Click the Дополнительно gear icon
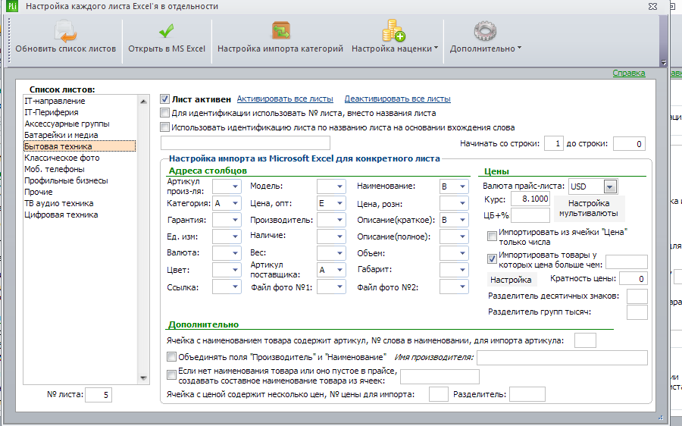 pyautogui.click(x=485, y=31)
